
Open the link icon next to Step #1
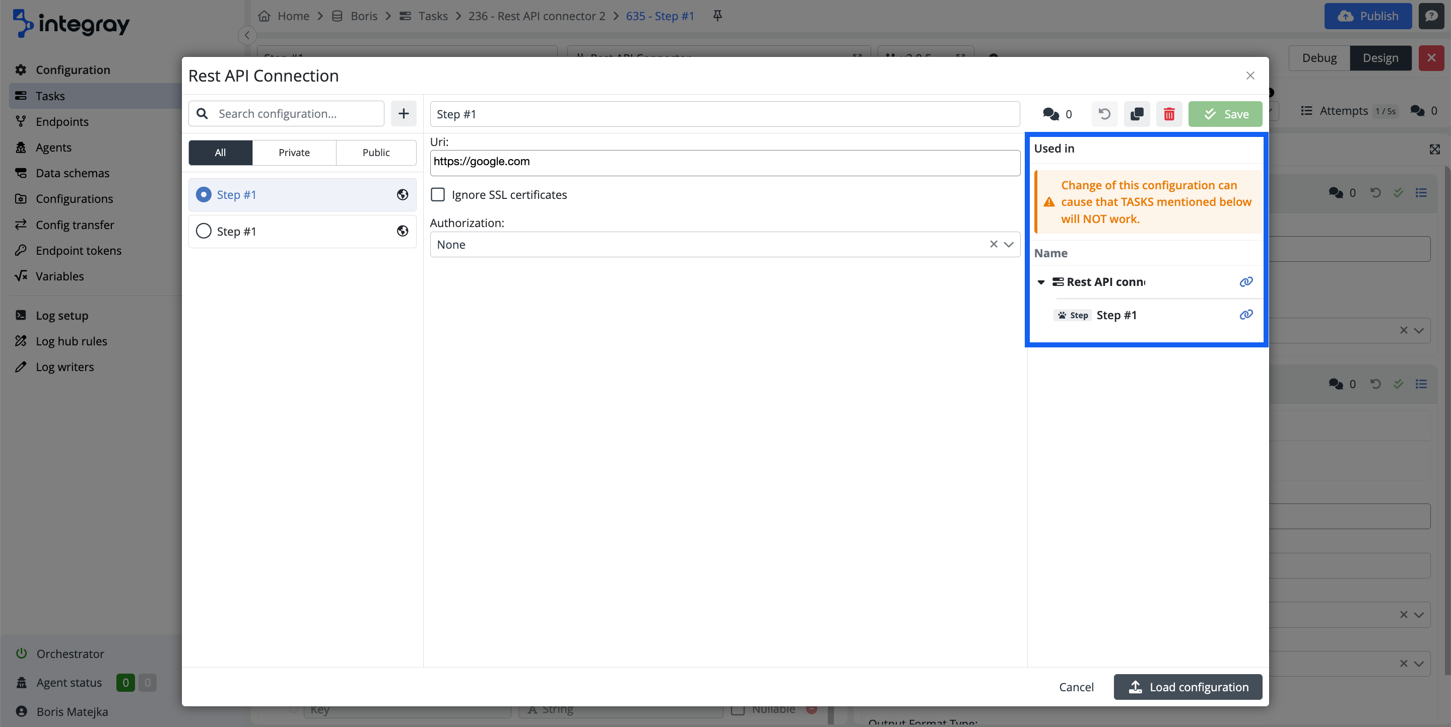[x=1246, y=315]
